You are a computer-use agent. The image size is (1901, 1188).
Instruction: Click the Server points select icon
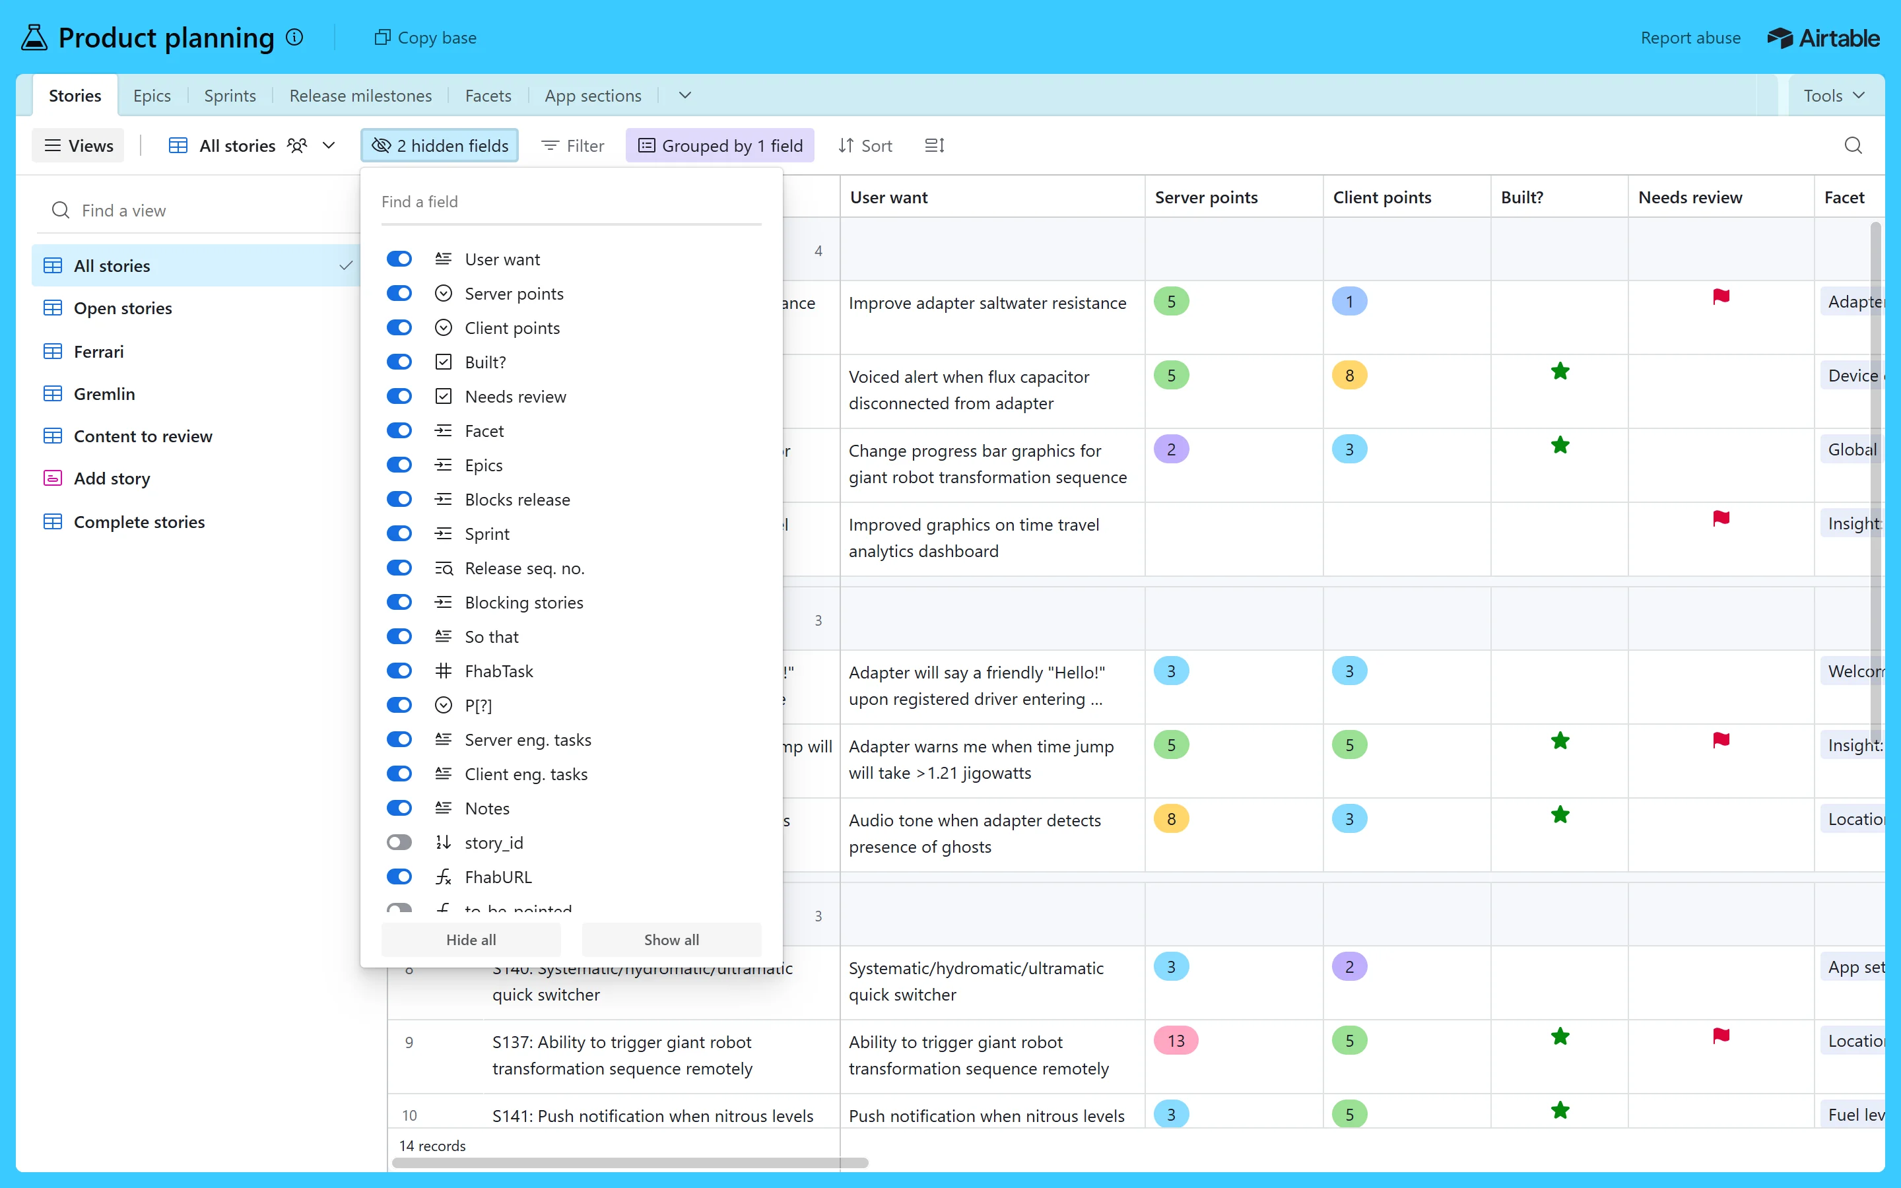click(x=444, y=293)
